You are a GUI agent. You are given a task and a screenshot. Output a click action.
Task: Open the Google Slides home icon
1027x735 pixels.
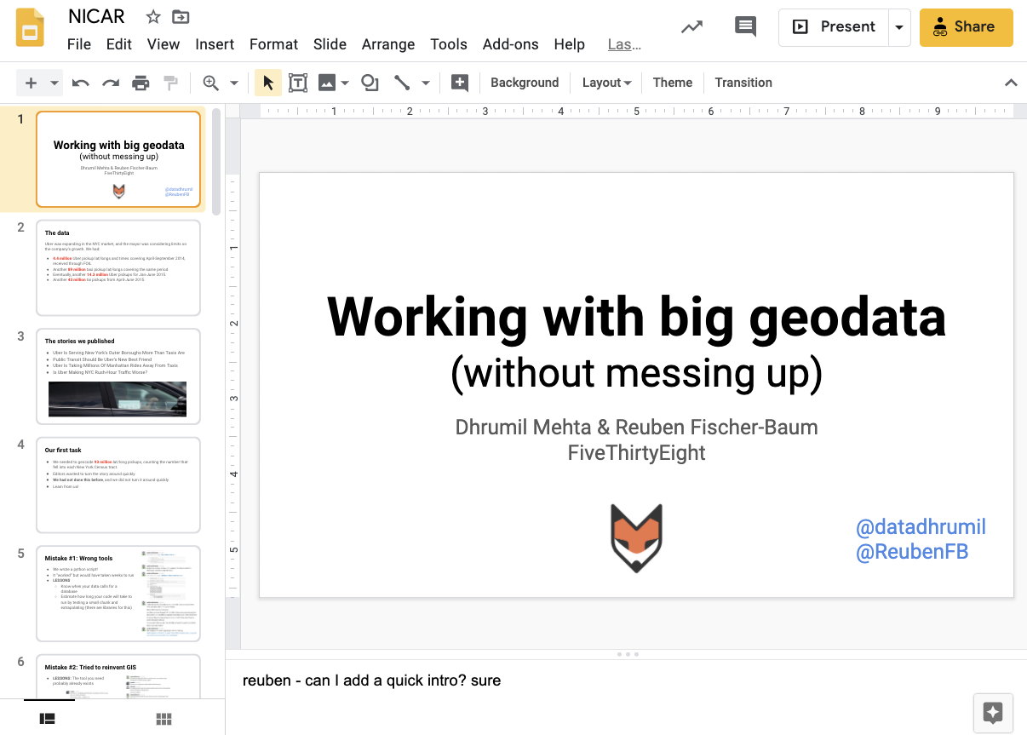click(31, 27)
